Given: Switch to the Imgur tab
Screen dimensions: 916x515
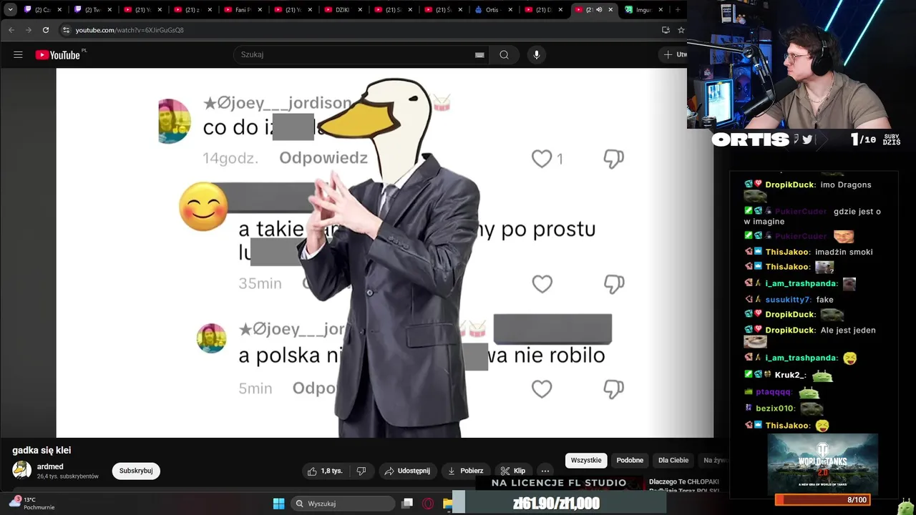Looking at the screenshot, I should pos(644,10).
